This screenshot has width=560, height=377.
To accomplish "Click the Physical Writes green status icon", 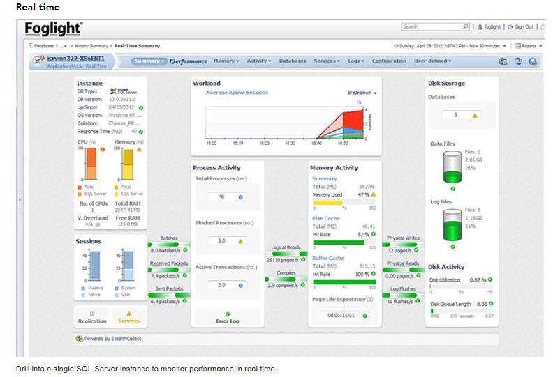I will (x=416, y=250).
